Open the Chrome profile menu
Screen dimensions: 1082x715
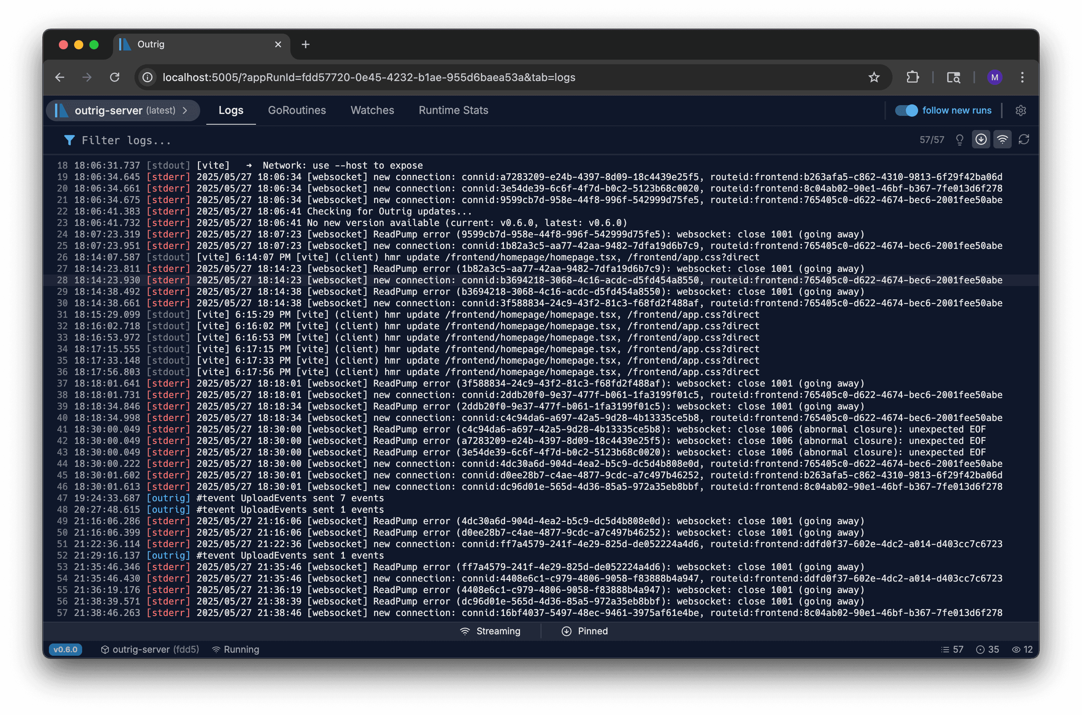(x=995, y=77)
